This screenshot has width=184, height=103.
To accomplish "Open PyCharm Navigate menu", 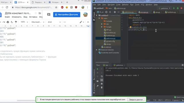I will (x=111, y=5).
